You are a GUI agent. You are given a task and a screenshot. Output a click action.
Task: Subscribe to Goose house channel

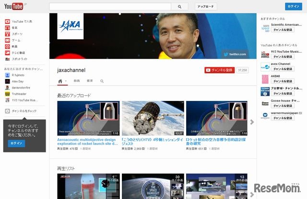point(283,106)
